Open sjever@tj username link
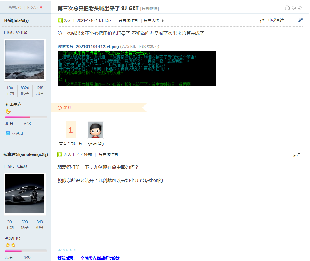 click(96, 144)
